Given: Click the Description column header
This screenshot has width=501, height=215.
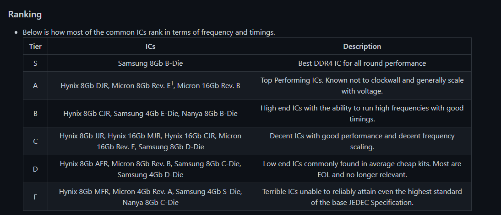Looking at the screenshot, I should [x=362, y=46].
